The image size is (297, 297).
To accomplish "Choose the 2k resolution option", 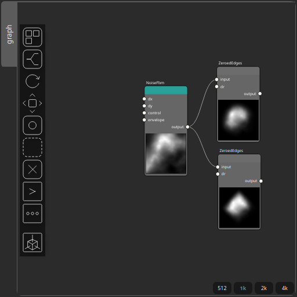I will pos(264,288).
